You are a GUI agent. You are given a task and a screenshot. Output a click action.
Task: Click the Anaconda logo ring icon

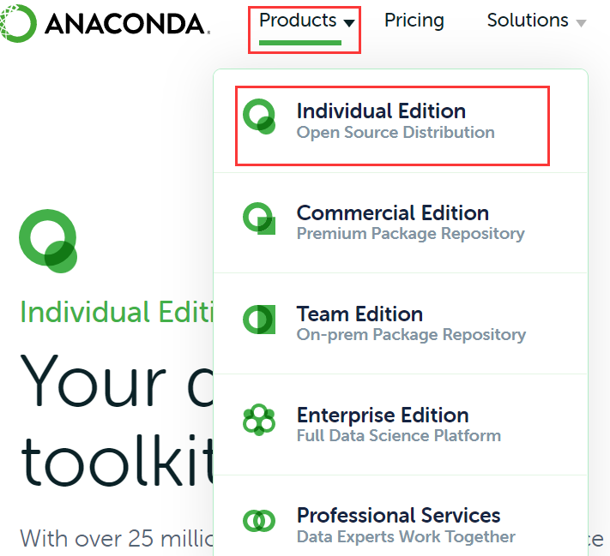coord(18,23)
